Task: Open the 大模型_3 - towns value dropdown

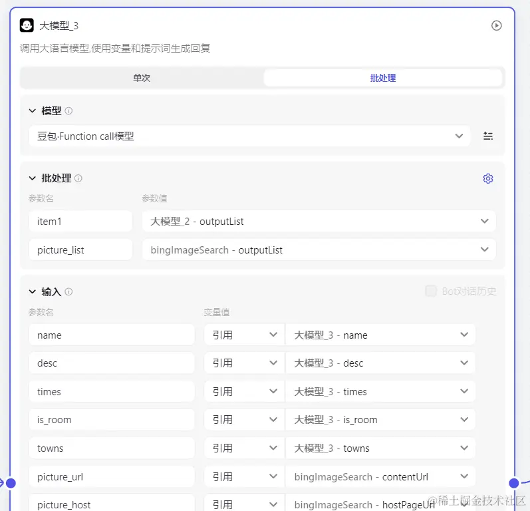Action: click(x=380, y=448)
